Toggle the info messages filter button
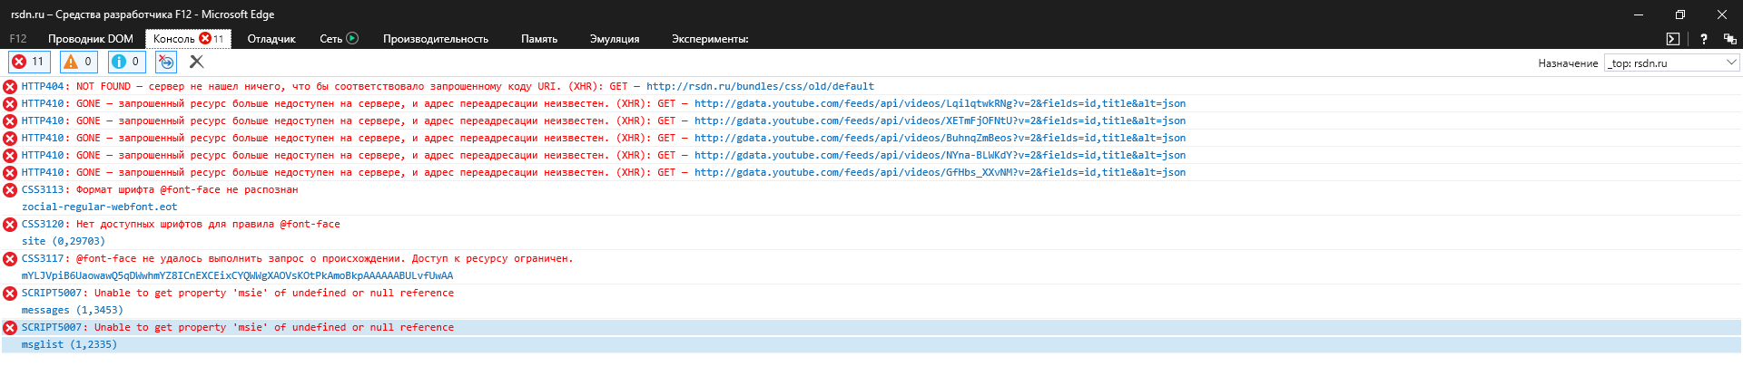 click(x=126, y=62)
